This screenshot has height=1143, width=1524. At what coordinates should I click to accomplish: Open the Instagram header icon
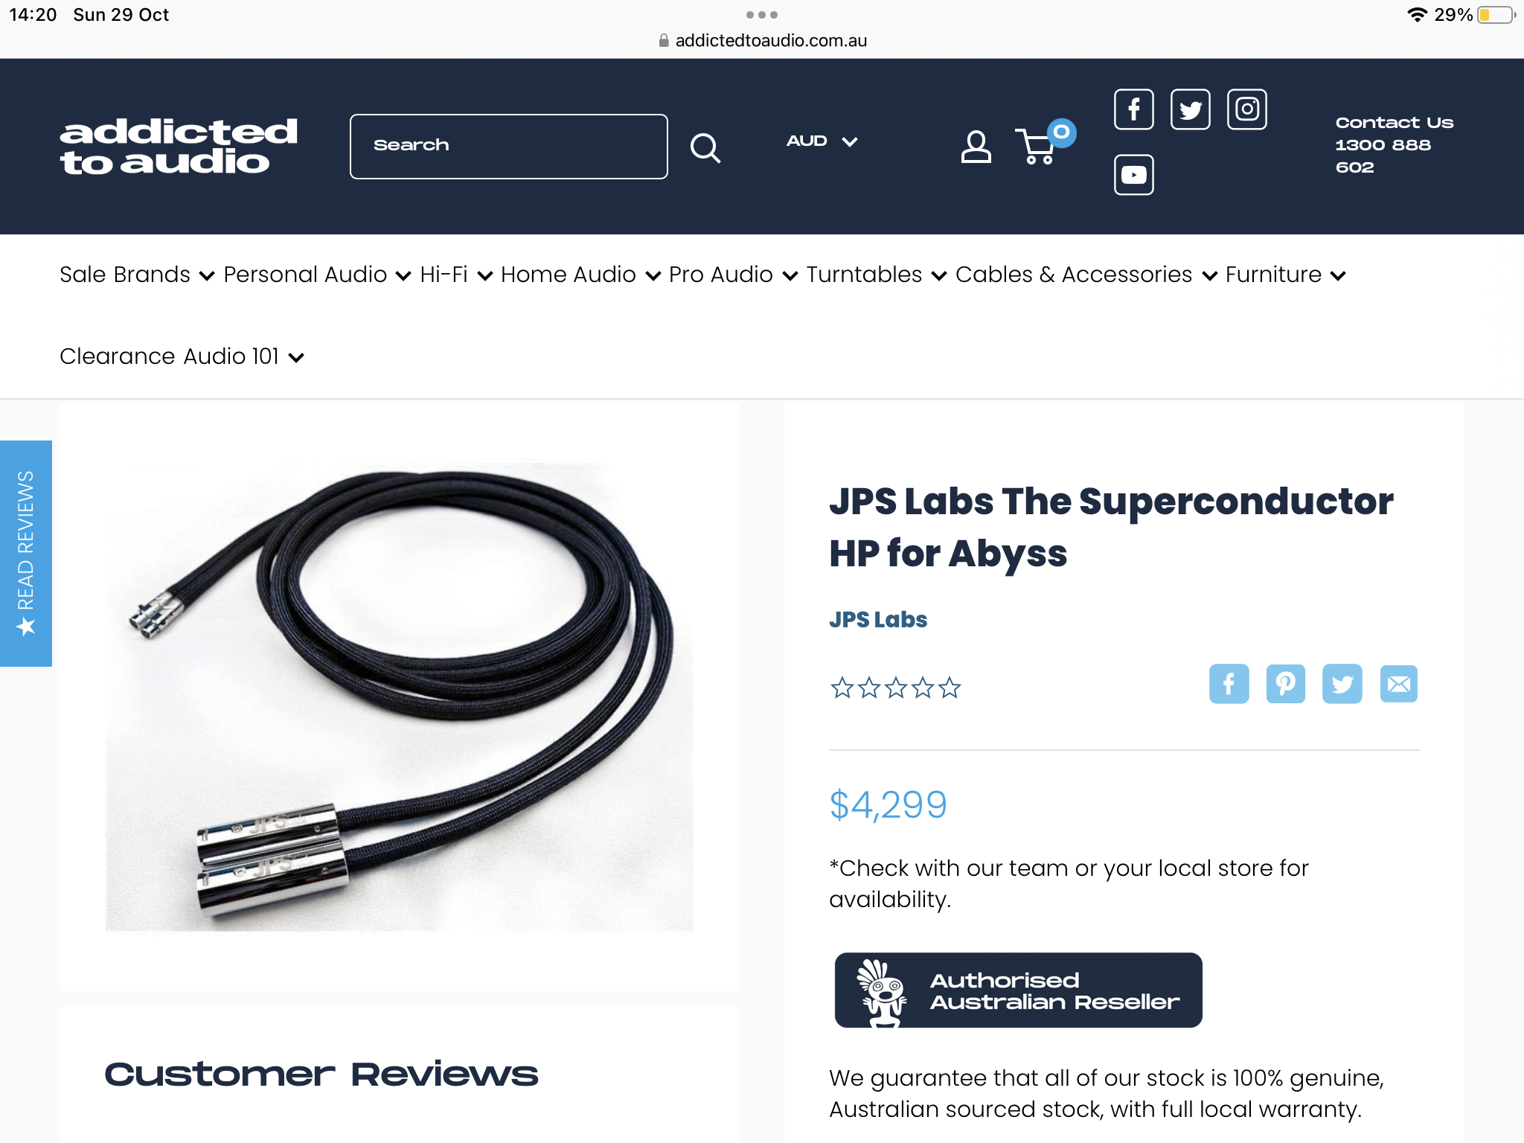click(x=1247, y=109)
